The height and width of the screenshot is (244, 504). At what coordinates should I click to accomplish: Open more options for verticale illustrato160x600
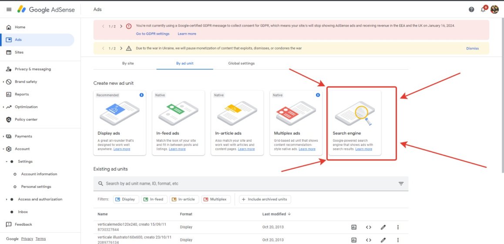(x=398, y=240)
